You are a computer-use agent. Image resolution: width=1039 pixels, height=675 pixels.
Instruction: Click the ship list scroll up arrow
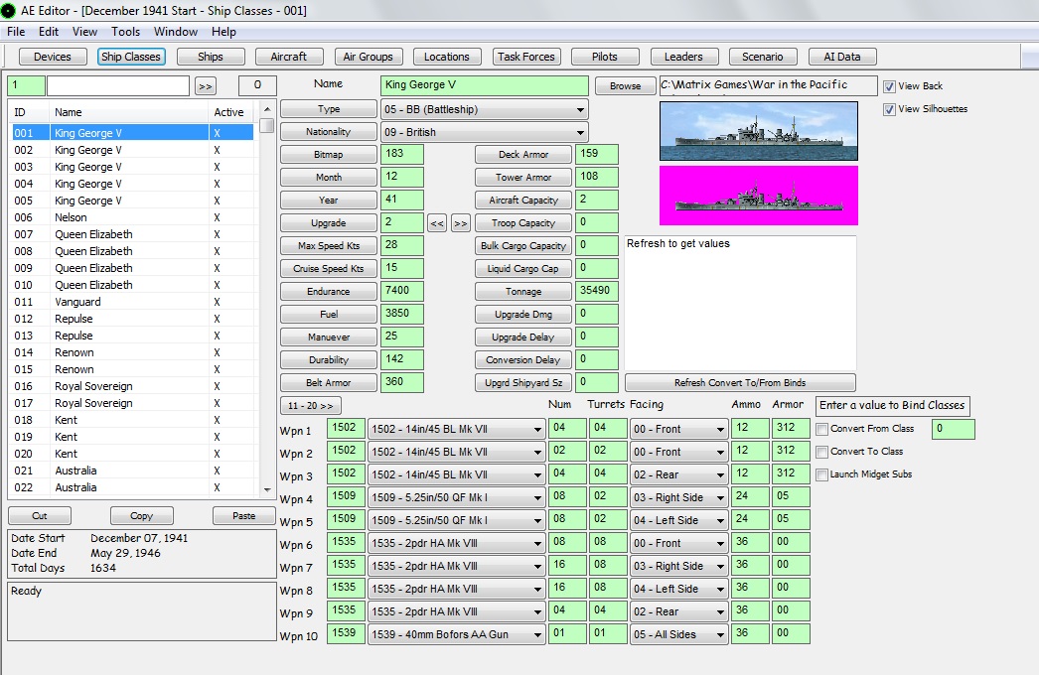267,109
